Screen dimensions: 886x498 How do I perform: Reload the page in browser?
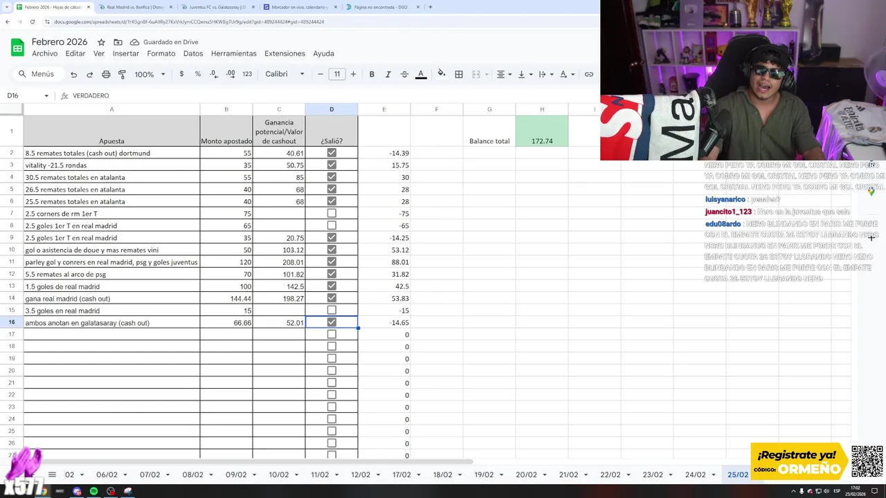coord(32,21)
